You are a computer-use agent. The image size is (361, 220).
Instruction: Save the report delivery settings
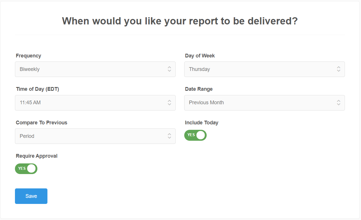pyautogui.click(x=31, y=196)
